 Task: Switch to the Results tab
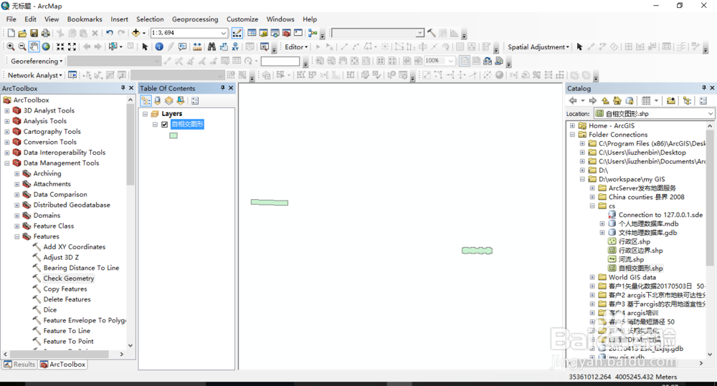(x=19, y=364)
